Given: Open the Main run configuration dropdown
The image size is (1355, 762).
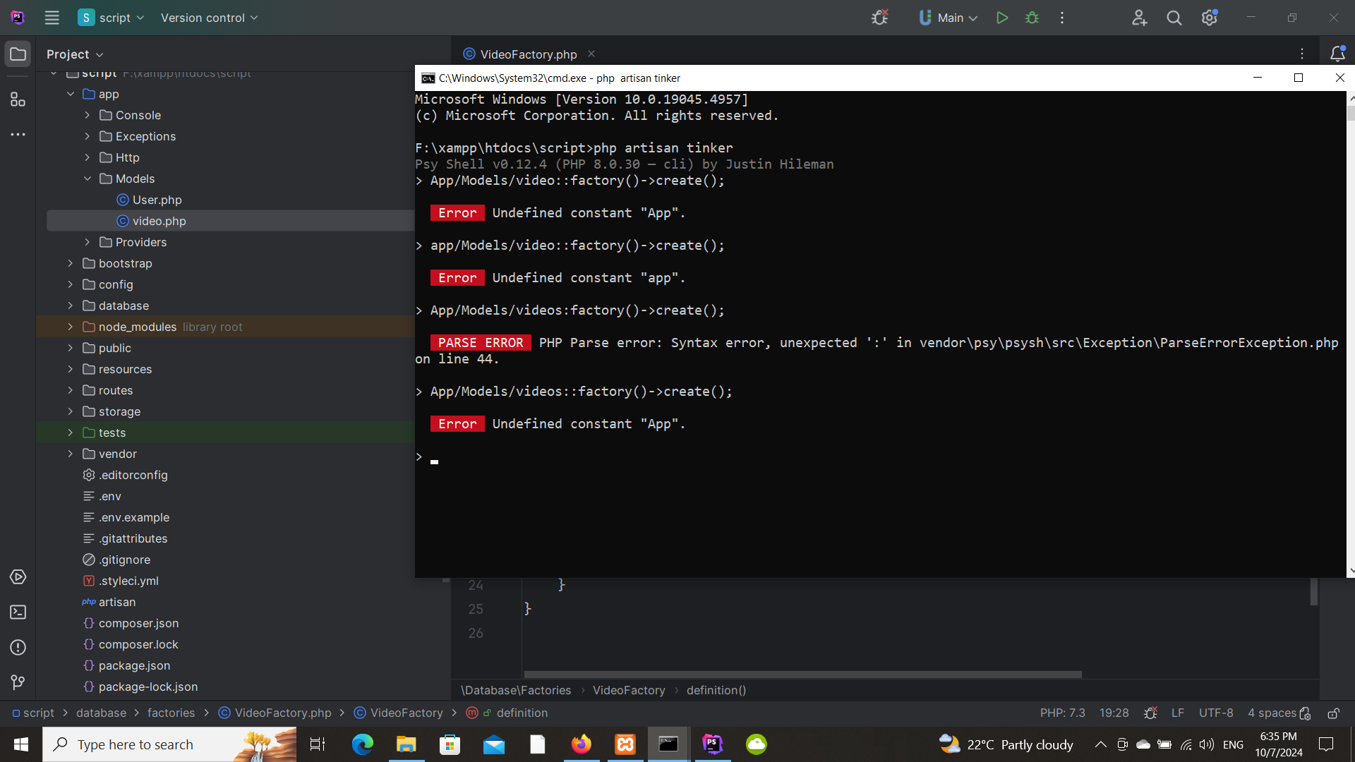Looking at the screenshot, I should coord(948,18).
